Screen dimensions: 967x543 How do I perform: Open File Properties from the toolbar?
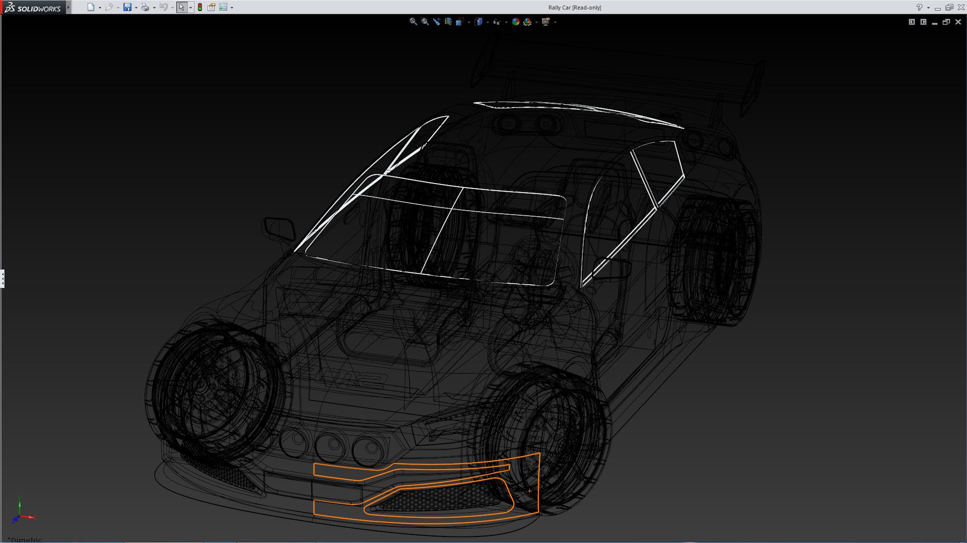tap(212, 8)
